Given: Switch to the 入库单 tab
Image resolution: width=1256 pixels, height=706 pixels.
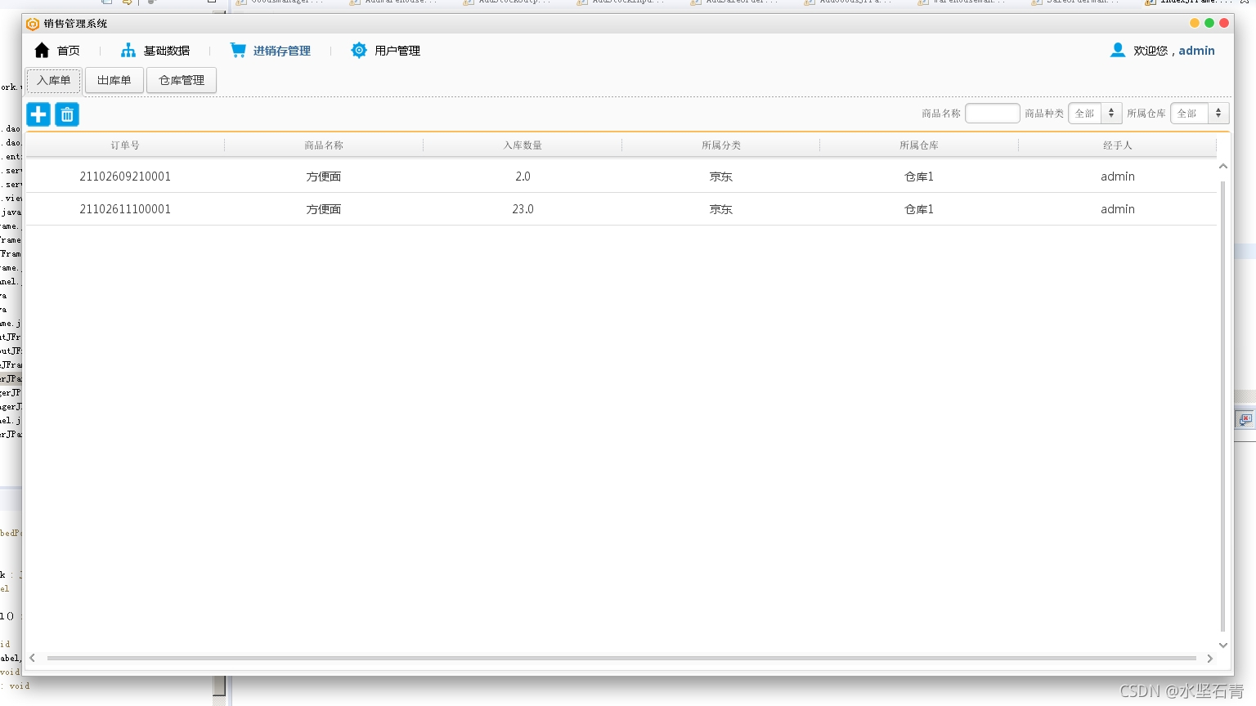Looking at the screenshot, I should click(54, 80).
